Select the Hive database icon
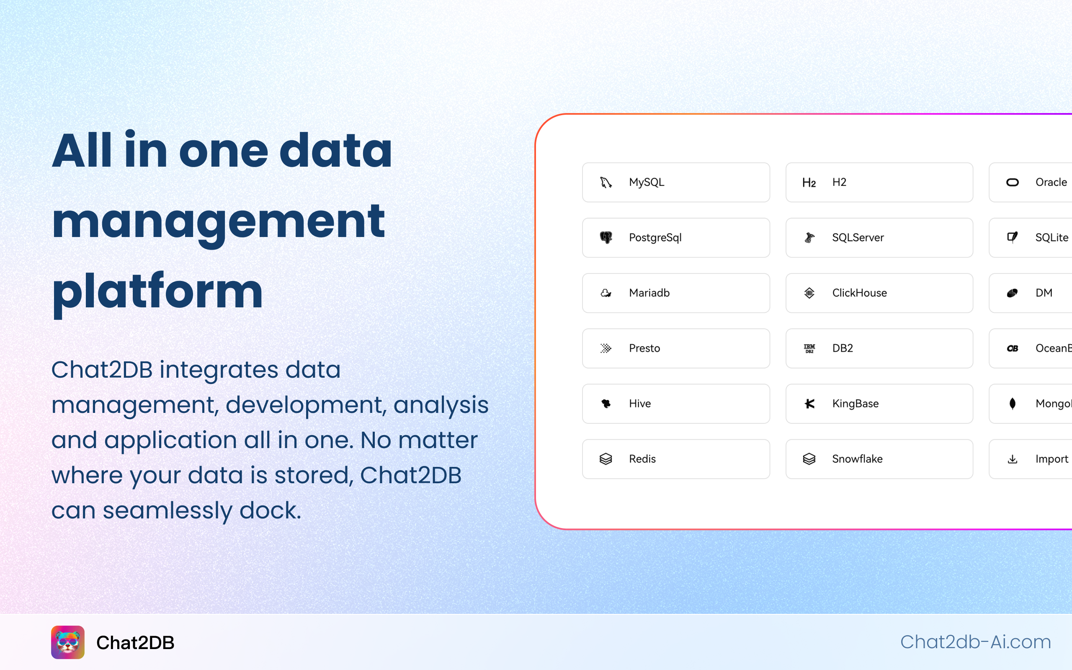 coord(605,402)
